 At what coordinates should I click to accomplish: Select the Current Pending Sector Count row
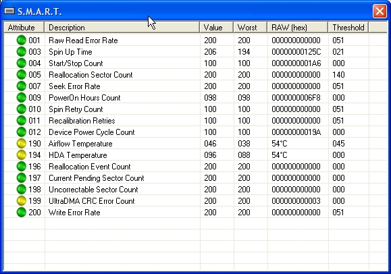click(196, 177)
